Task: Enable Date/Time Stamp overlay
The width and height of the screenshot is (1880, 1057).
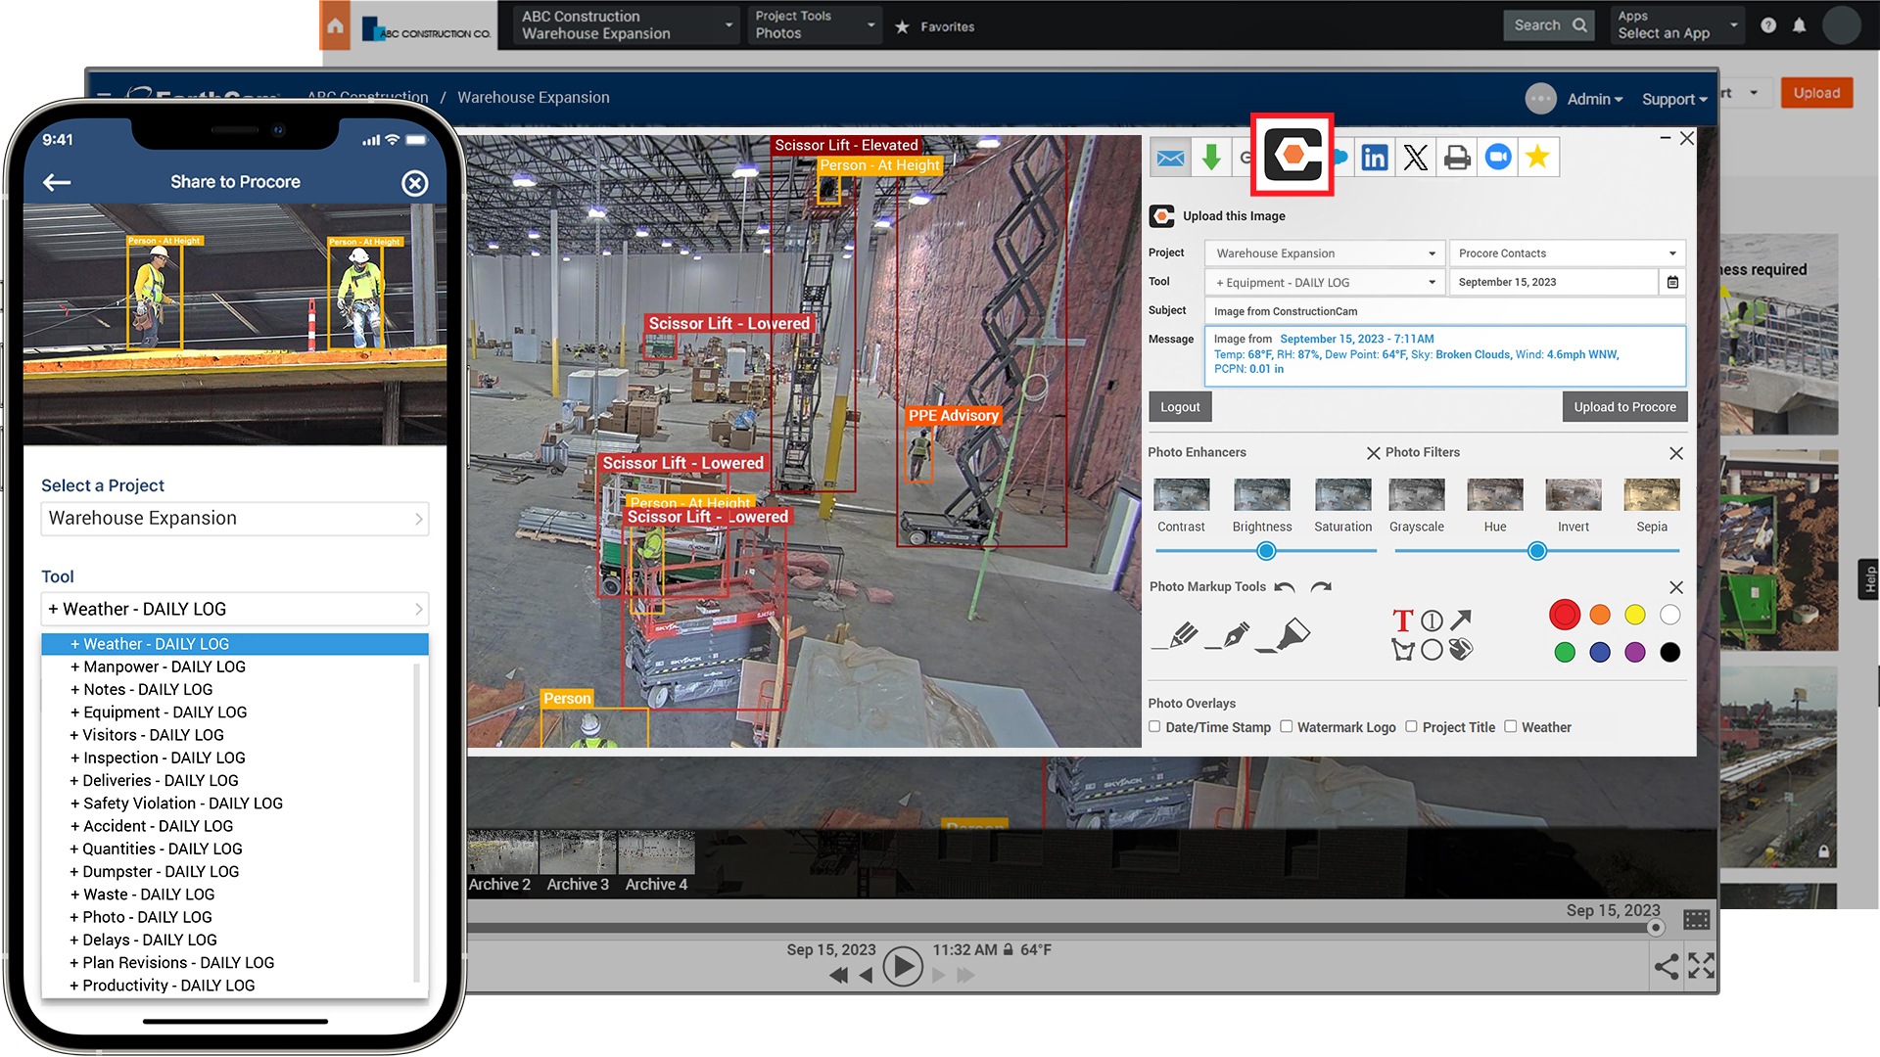Action: pyautogui.click(x=1155, y=727)
